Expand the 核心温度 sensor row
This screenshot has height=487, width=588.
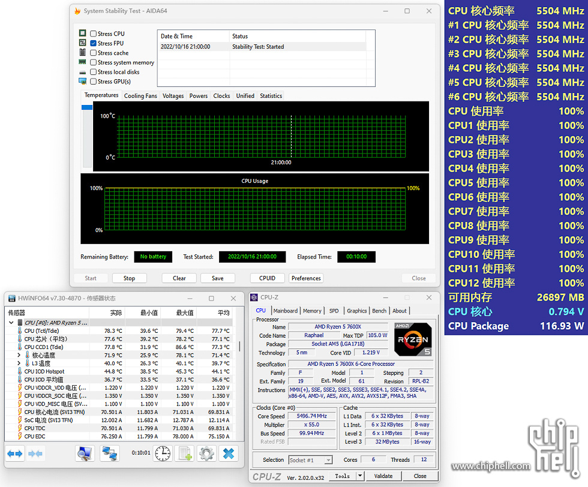[x=19, y=355]
